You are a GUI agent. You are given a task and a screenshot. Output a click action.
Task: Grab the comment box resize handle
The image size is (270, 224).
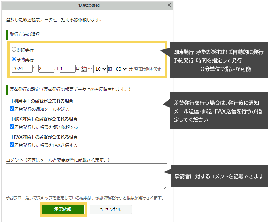(165, 188)
